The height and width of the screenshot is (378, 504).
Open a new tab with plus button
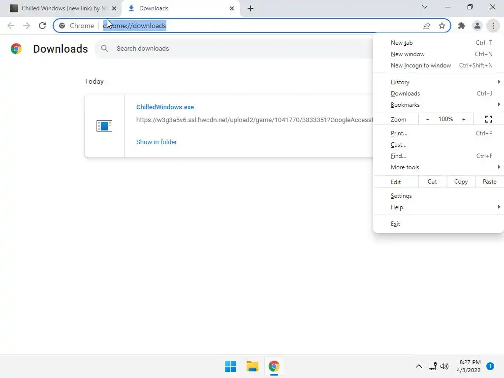[x=251, y=8]
